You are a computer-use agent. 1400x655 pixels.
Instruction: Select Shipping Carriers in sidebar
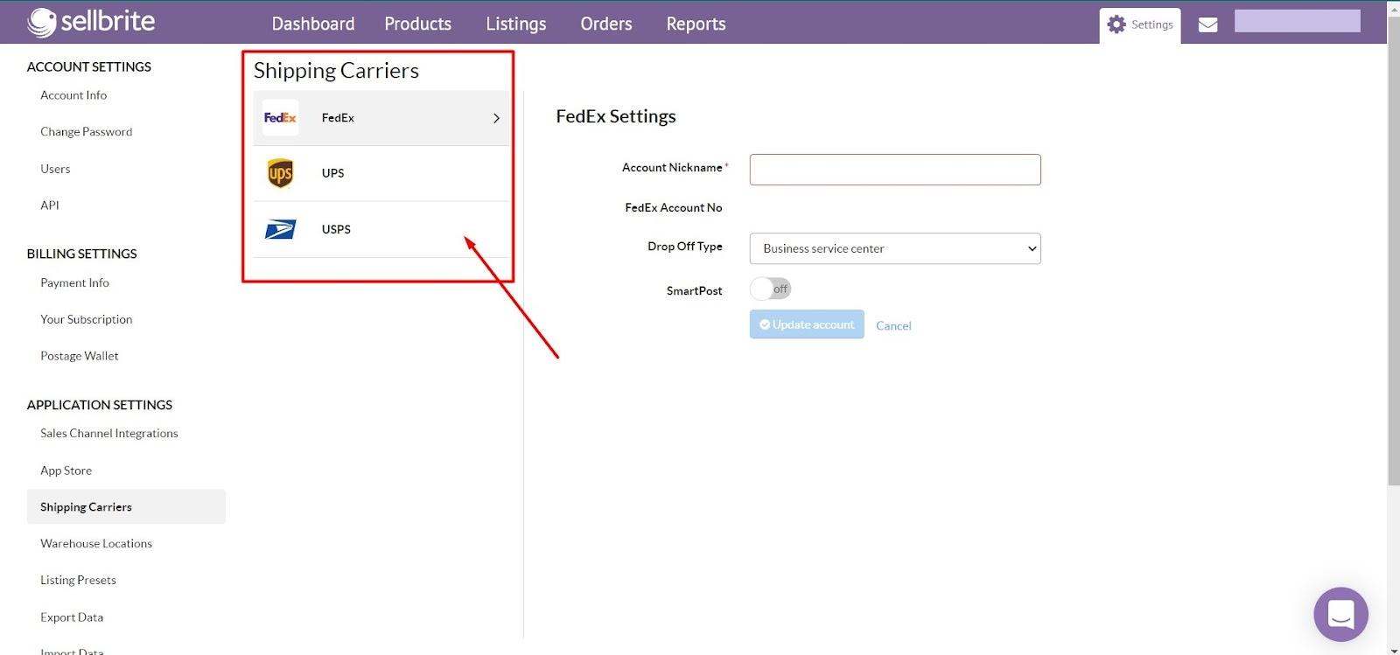pos(126,507)
